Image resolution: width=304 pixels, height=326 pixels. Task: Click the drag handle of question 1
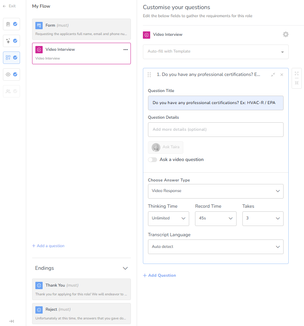[149, 74]
